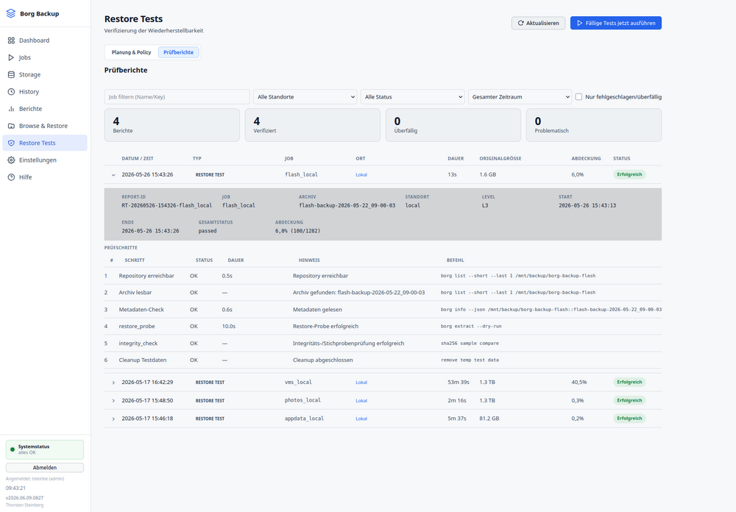The height and width of the screenshot is (512, 736).
Task: Focus the 'Job filtern (Name/Key)' field
Action: (x=177, y=96)
